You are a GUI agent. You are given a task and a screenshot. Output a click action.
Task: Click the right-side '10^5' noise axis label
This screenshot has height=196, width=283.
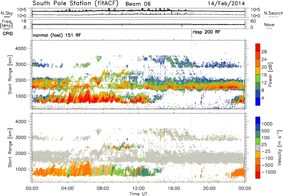tap(255, 10)
